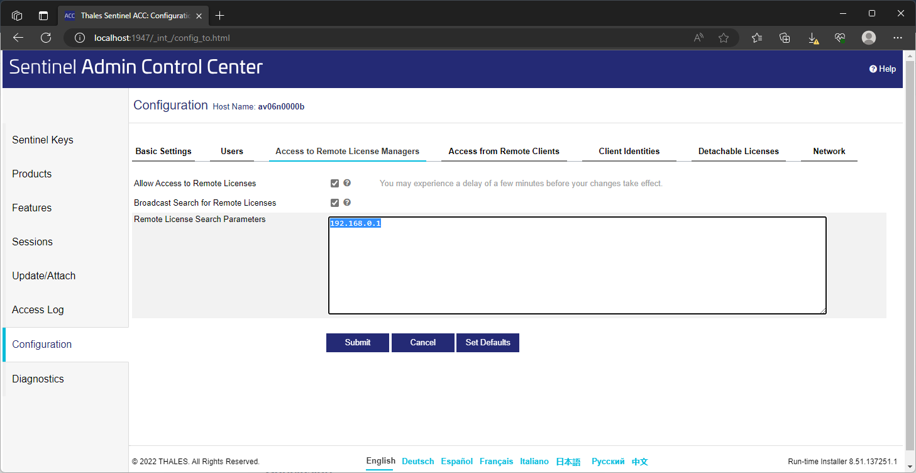Open browser Settings and more menu
Image resolution: width=916 pixels, height=473 pixels.
tap(898, 38)
